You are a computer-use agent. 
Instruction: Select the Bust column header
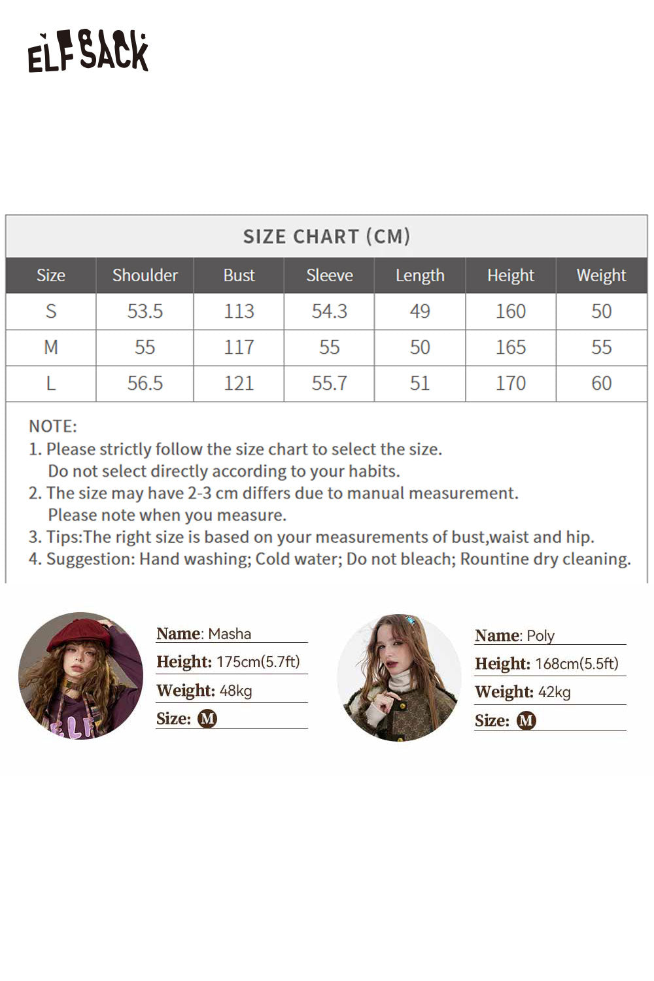click(x=239, y=275)
